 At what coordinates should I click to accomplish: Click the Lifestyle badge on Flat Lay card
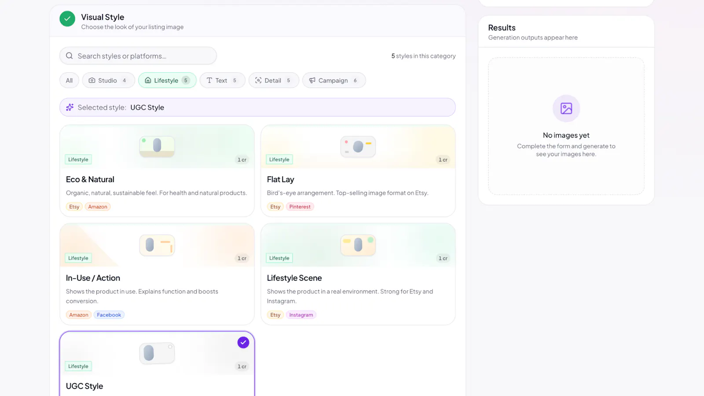point(279,160)
